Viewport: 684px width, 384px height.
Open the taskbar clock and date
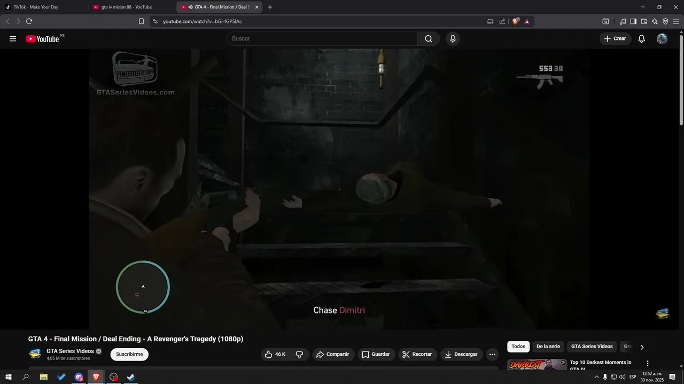(x=653, y=377)
